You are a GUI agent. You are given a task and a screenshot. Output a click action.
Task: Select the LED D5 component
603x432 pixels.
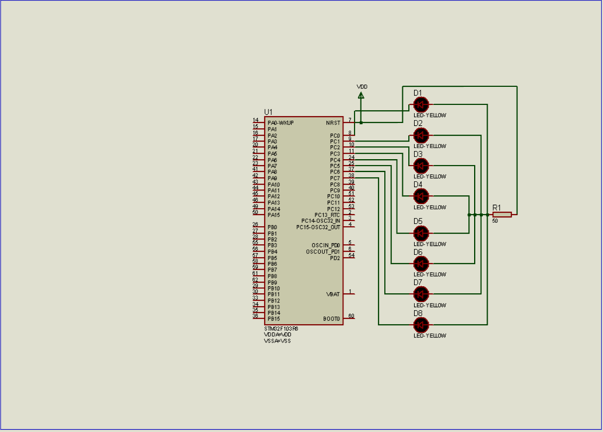(421, 234)
